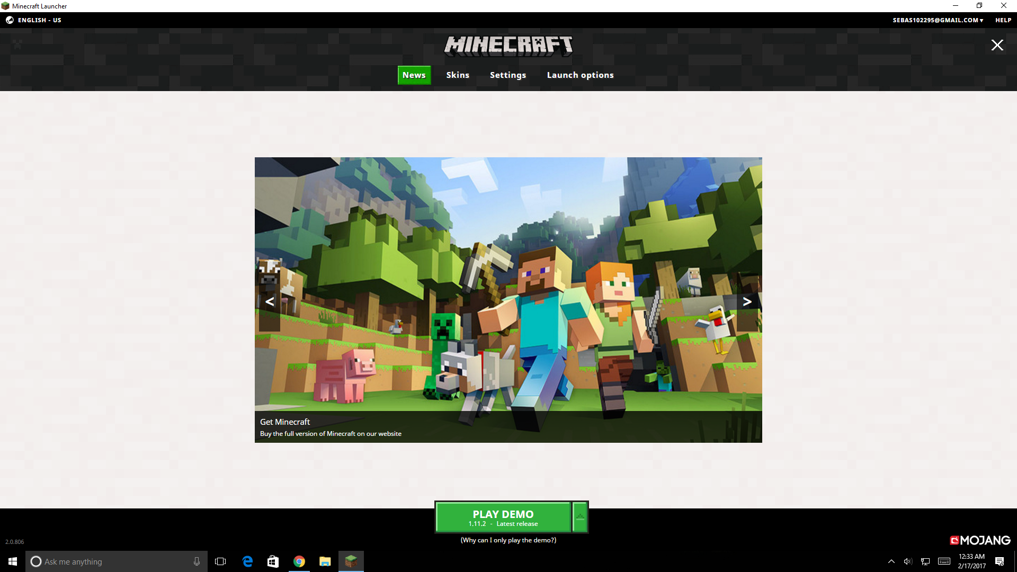Open the Windows Start menu

tap(13, 561)
